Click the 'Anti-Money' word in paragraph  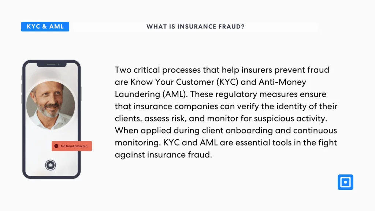click(282, 82)
